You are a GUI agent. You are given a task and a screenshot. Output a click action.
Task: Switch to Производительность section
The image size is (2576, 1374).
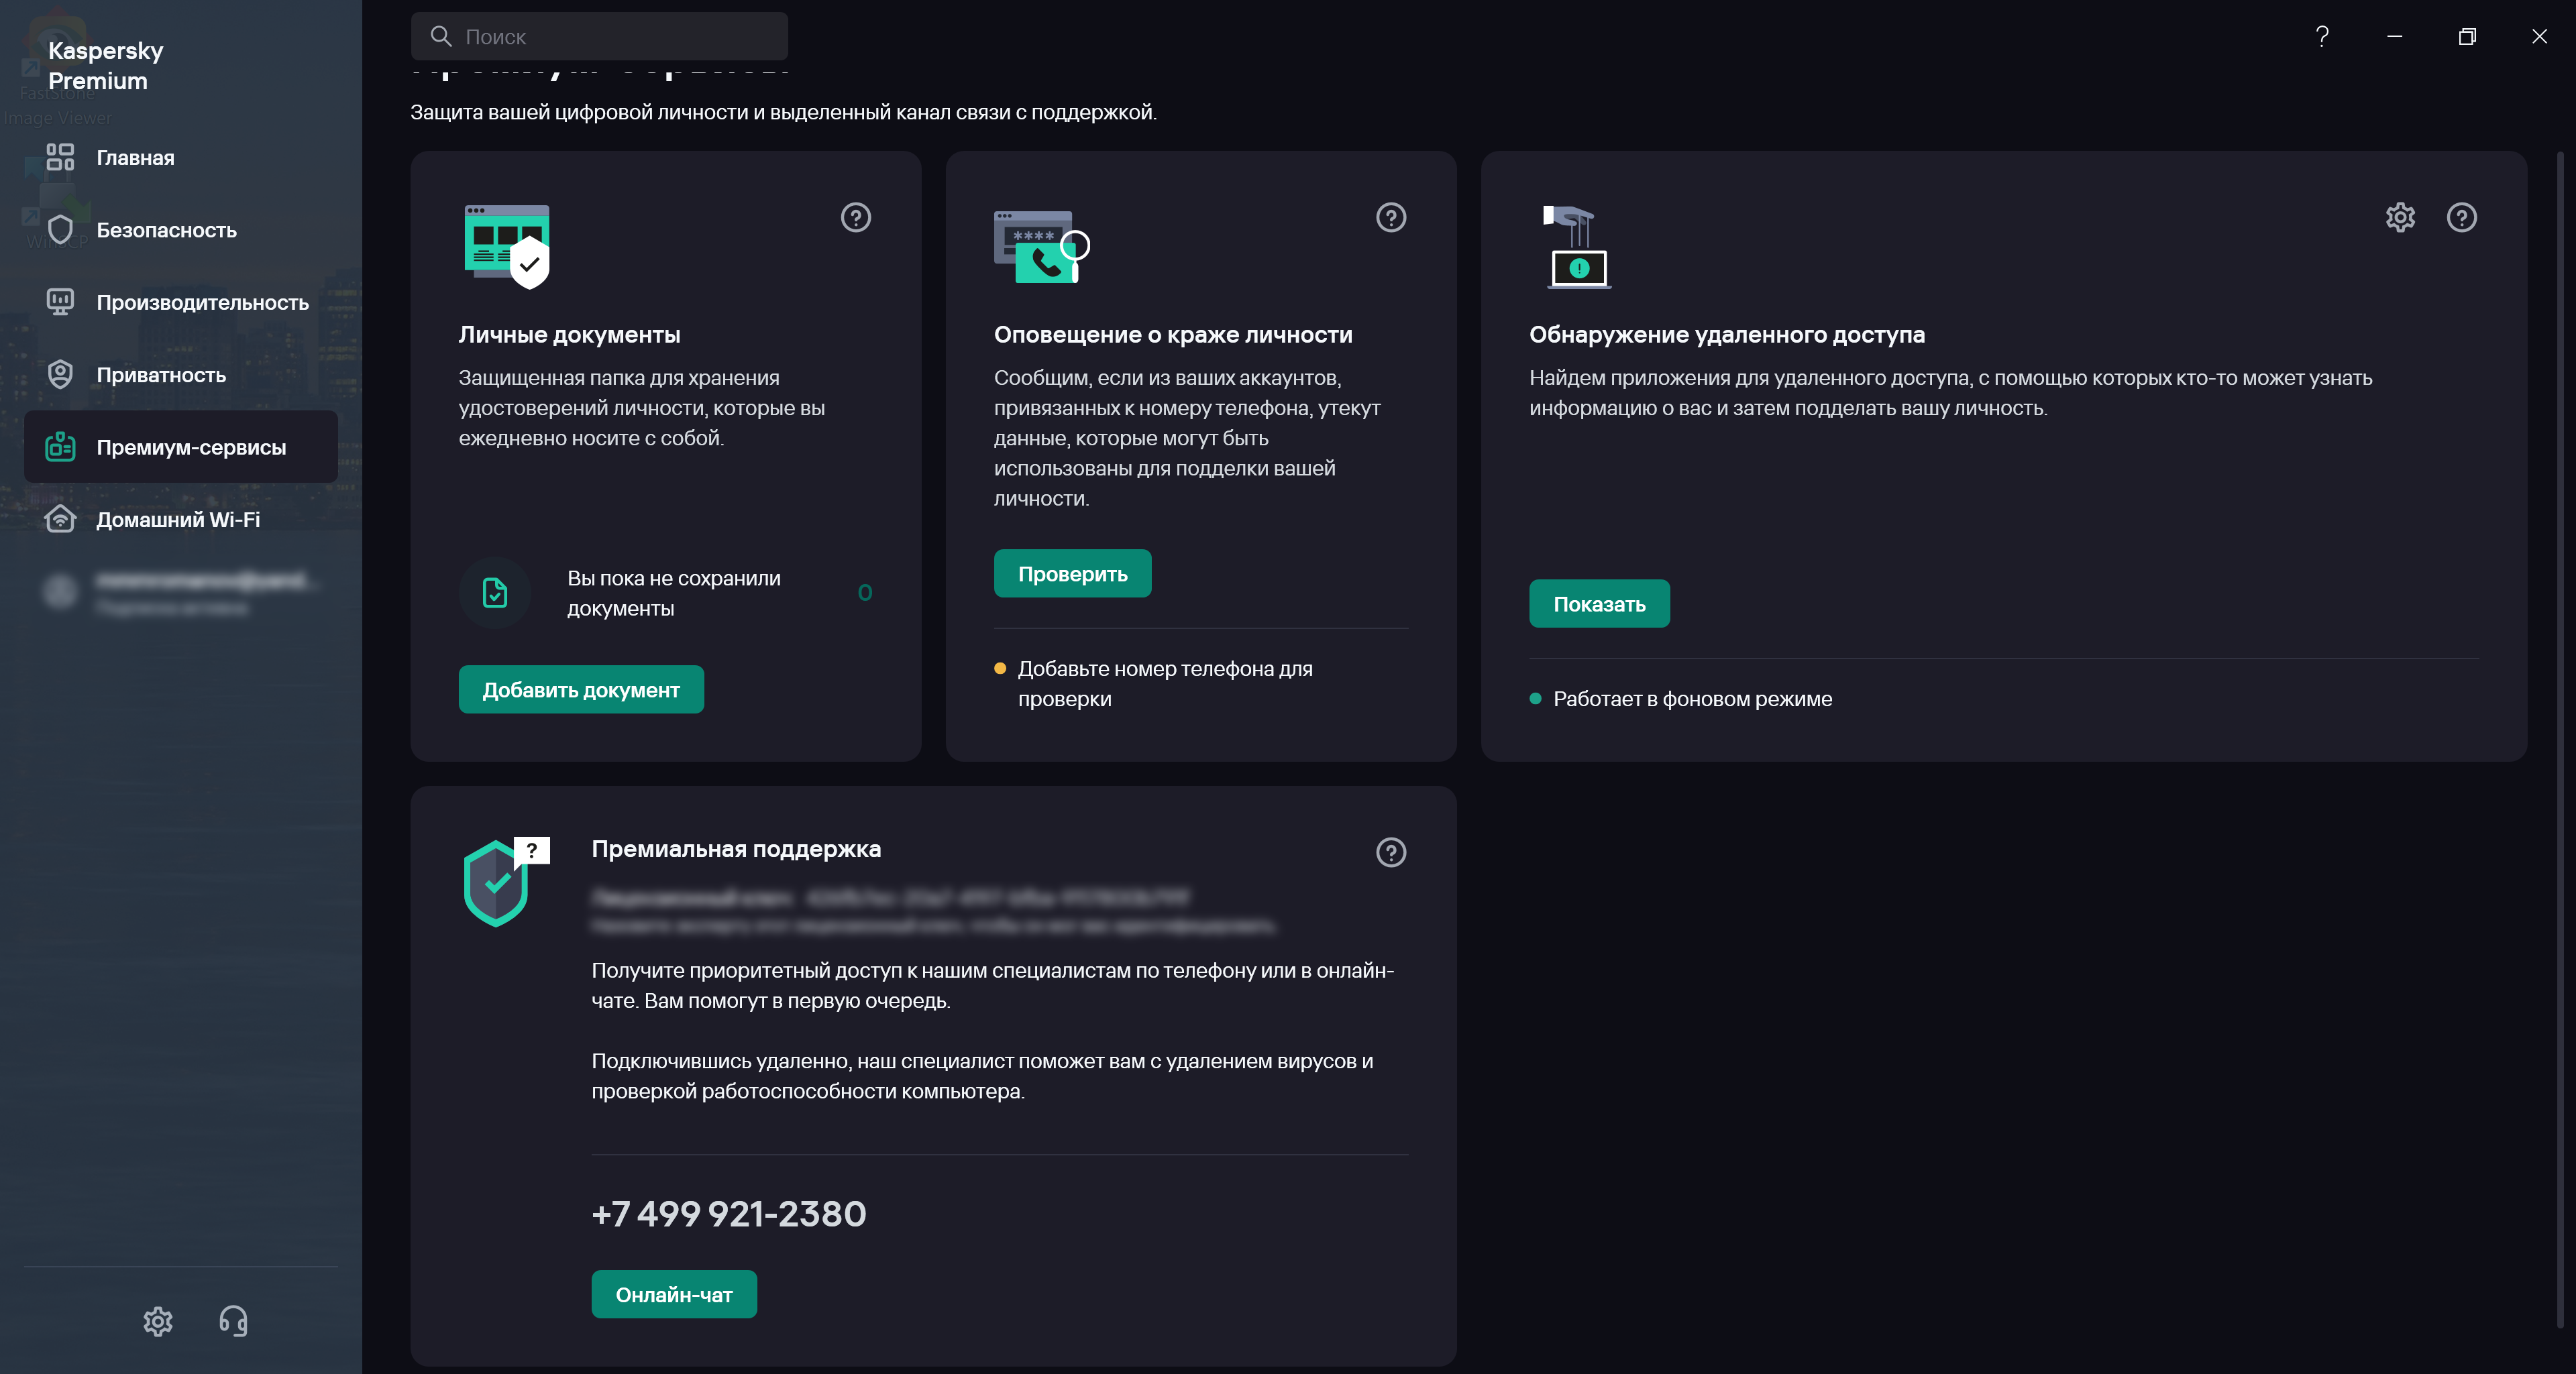tap(202, 303)
